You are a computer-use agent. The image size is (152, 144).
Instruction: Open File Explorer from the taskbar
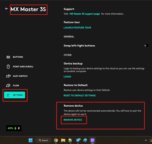click(63, 140)
